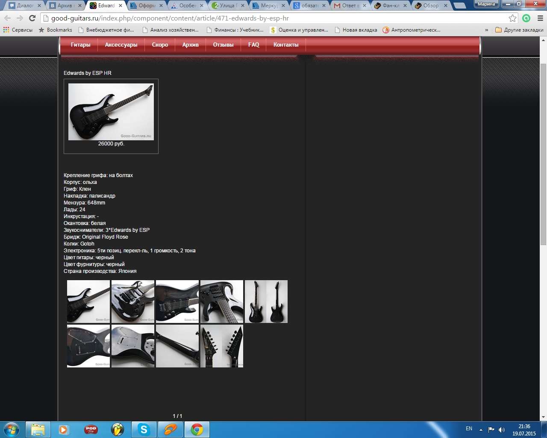
Task: Open the media player taskbar icon
Action: tap(64, 429)
